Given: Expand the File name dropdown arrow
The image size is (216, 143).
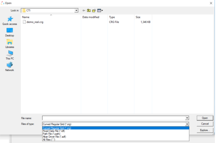Looking at the screenshot, I should 187,118.
